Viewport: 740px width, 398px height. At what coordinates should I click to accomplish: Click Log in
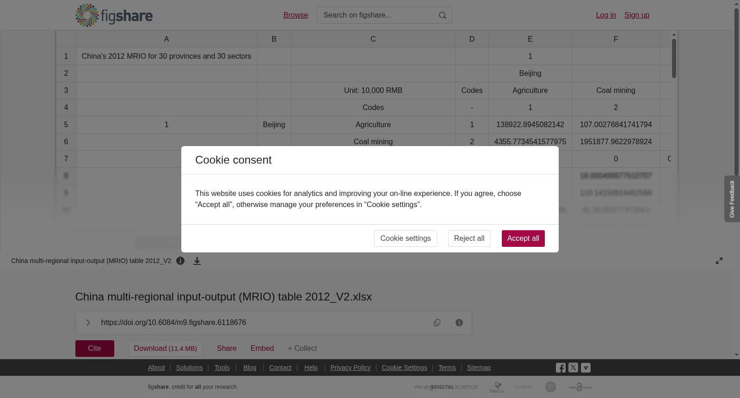(606, 15)
